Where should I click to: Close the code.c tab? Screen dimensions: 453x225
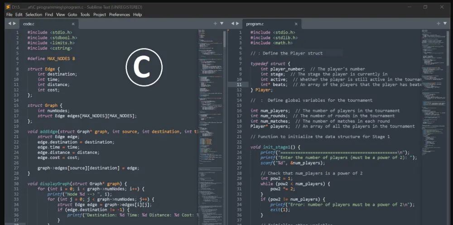pos(73,24)
